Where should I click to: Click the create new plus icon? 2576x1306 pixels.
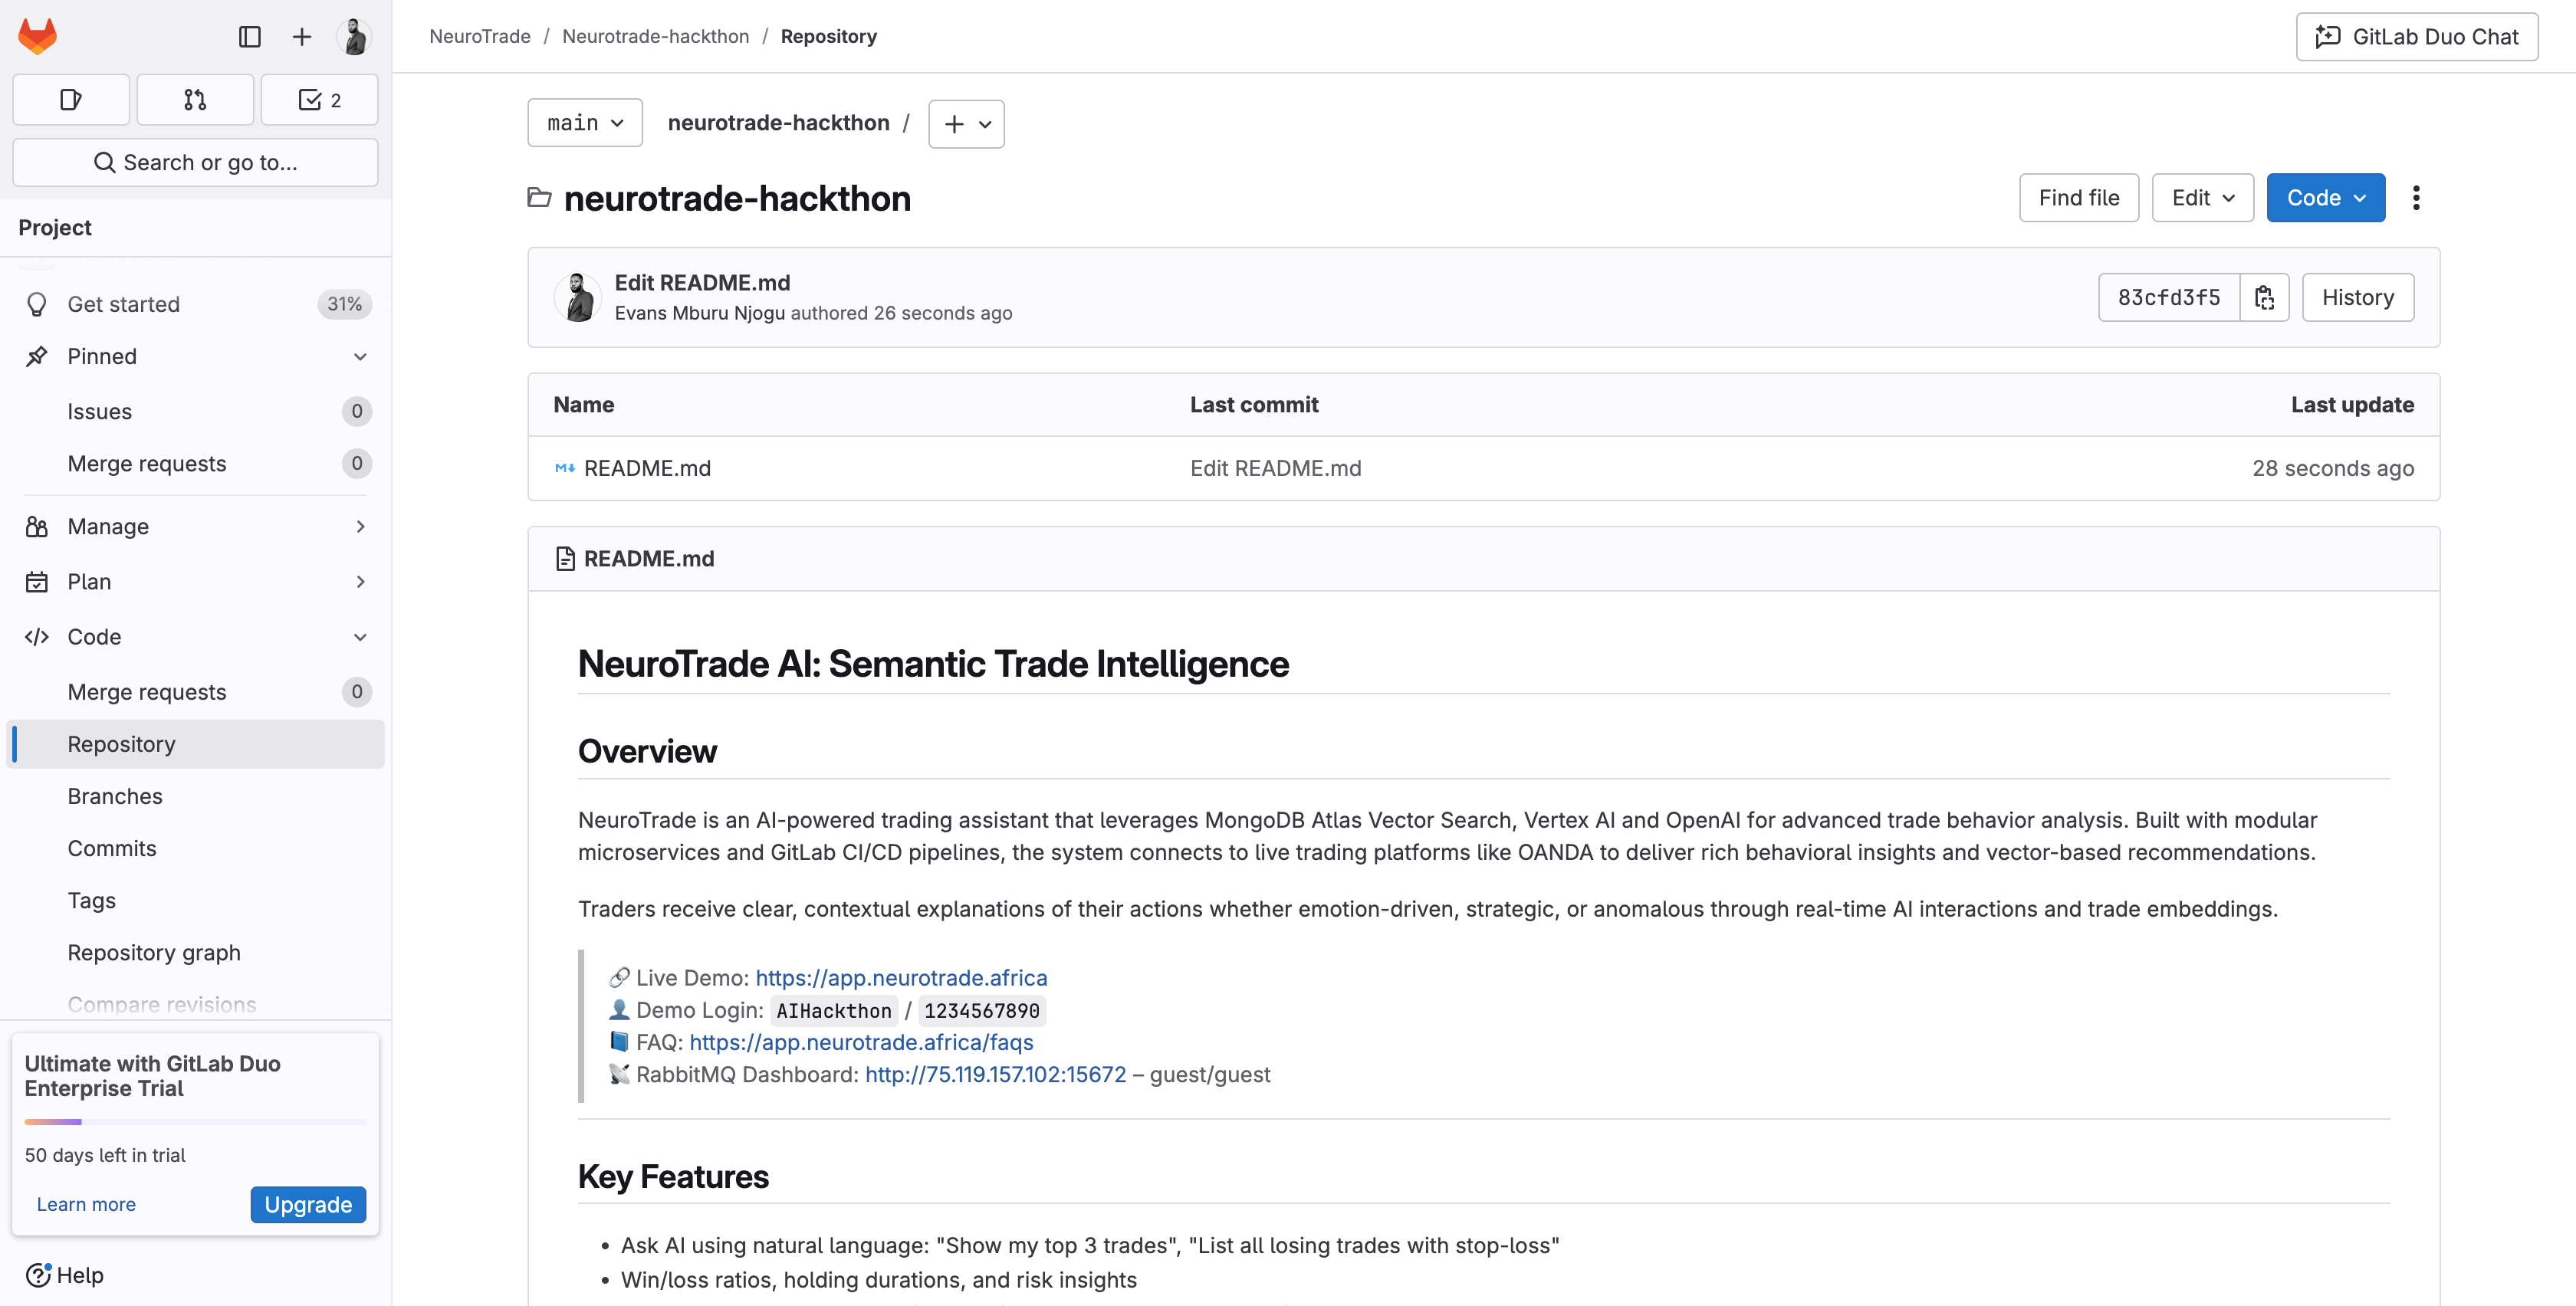click(301, 37)
